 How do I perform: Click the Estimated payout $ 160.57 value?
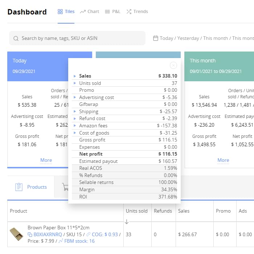tap(168, 161)
